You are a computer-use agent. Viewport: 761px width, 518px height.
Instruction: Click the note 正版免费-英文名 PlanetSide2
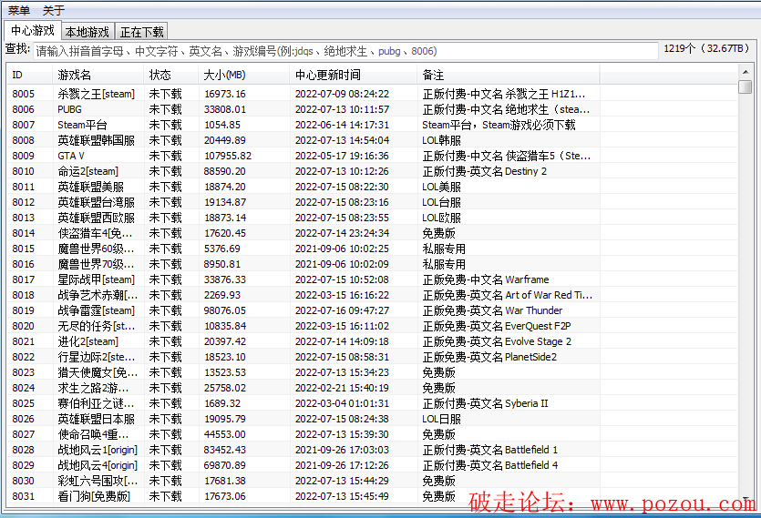click(x=489, y=357)
